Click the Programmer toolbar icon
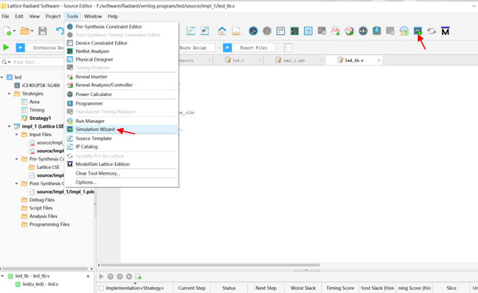 click(x=377, y=31)
